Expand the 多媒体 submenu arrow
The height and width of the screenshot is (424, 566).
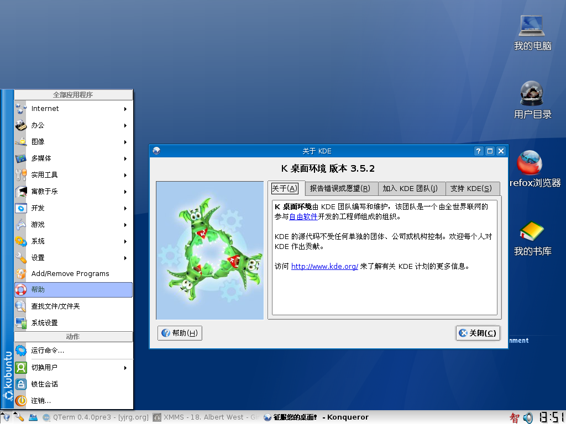click(x=125, y=158)
